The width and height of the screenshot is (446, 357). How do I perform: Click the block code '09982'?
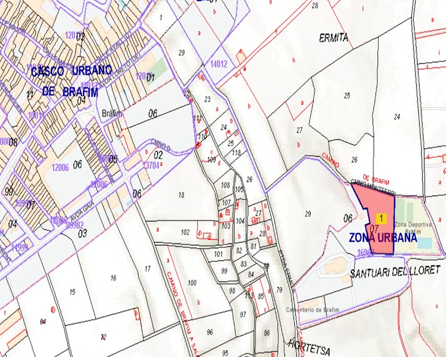tap(75, 225)
